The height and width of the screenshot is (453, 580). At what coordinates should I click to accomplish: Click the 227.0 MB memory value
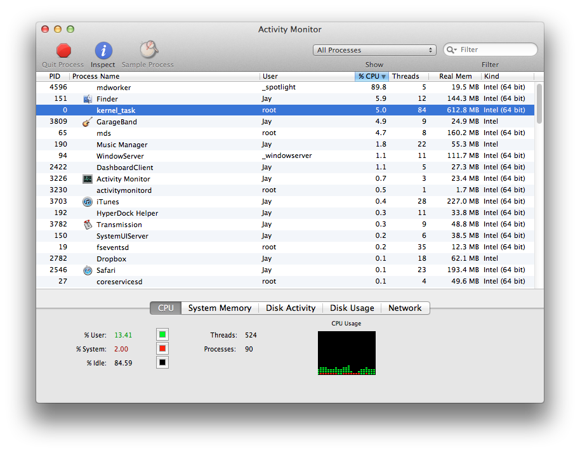[x=463, y=202]
